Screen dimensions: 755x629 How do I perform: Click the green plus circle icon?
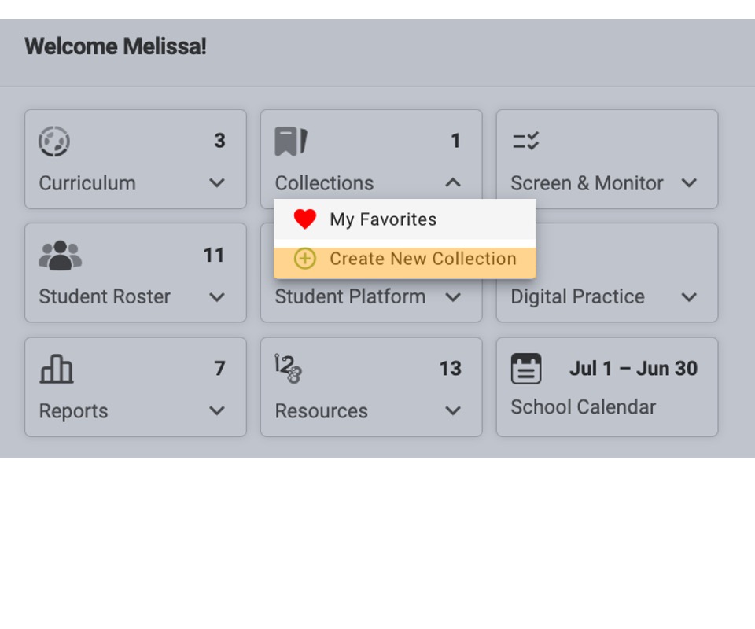tap(305, 259)
